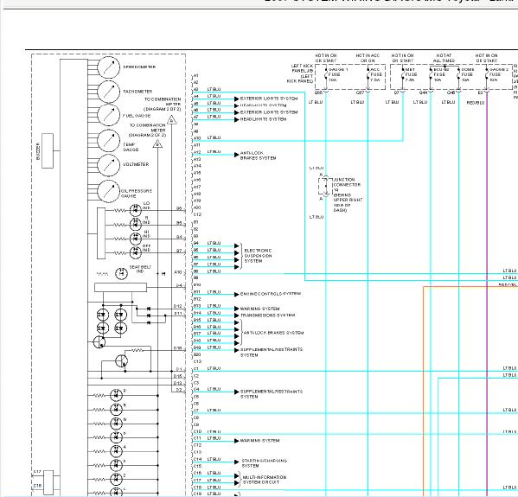Click arrow beside ENGINE CONTROLS SYSTEM
This screenshot has height=497, width=518.
[237, 294]
